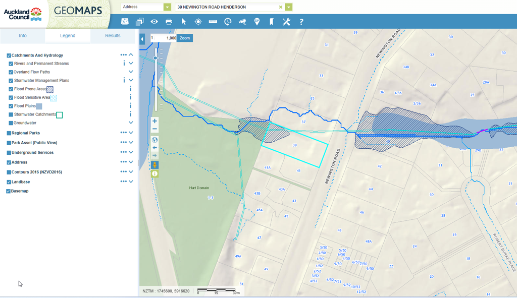Open the wrench and screwdriver tools icon
Viewport: 517px width, 298px height.
[x=286, y=22]
